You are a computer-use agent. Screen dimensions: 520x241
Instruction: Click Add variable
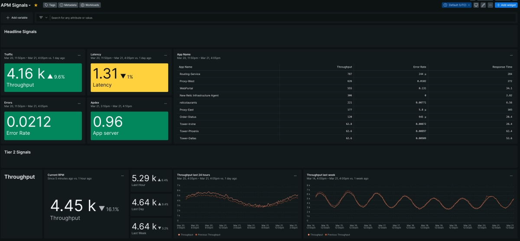[17, 18]
